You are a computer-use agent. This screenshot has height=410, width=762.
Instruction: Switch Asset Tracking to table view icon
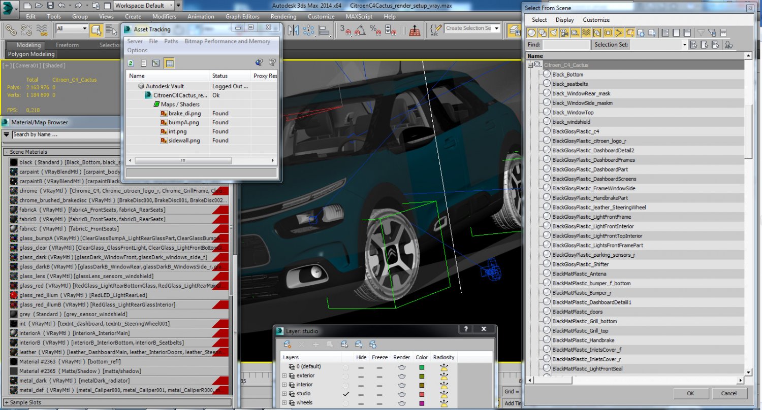click(x=169, y=63)
